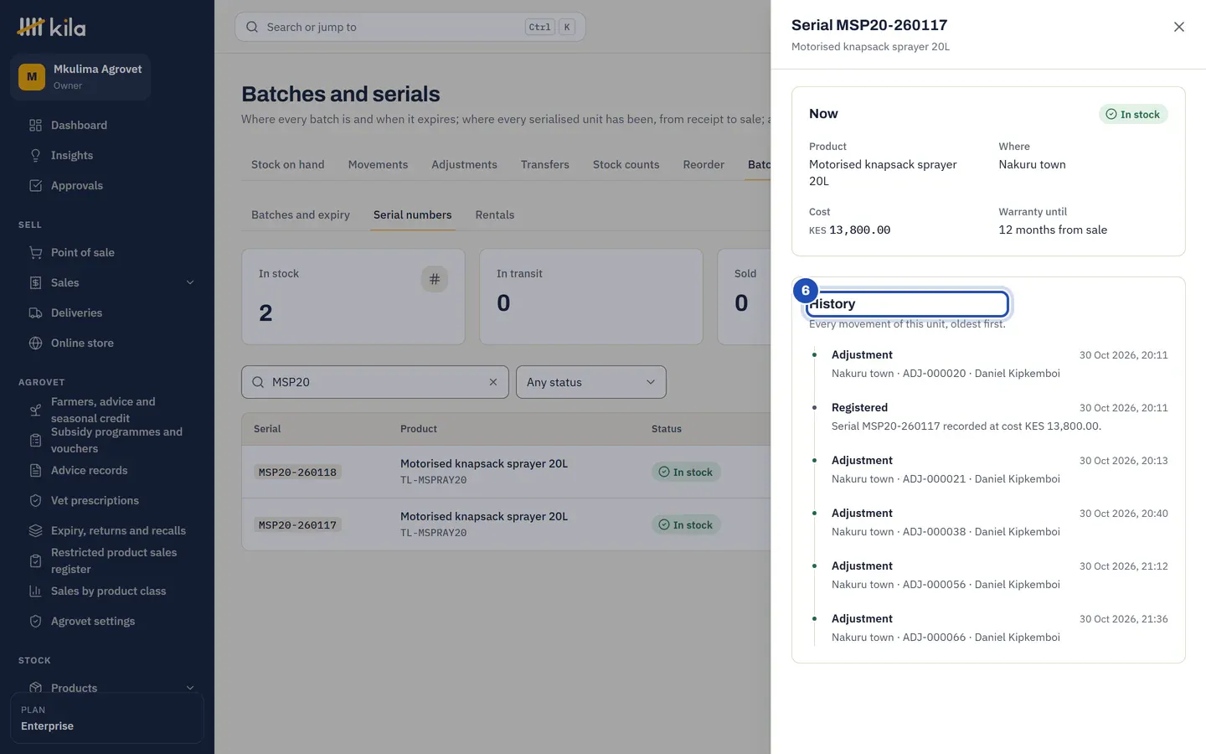Open the Adjustments tab
This screenshot has height=754, width=1206.
pyautogui.click(x=465, y=165)
